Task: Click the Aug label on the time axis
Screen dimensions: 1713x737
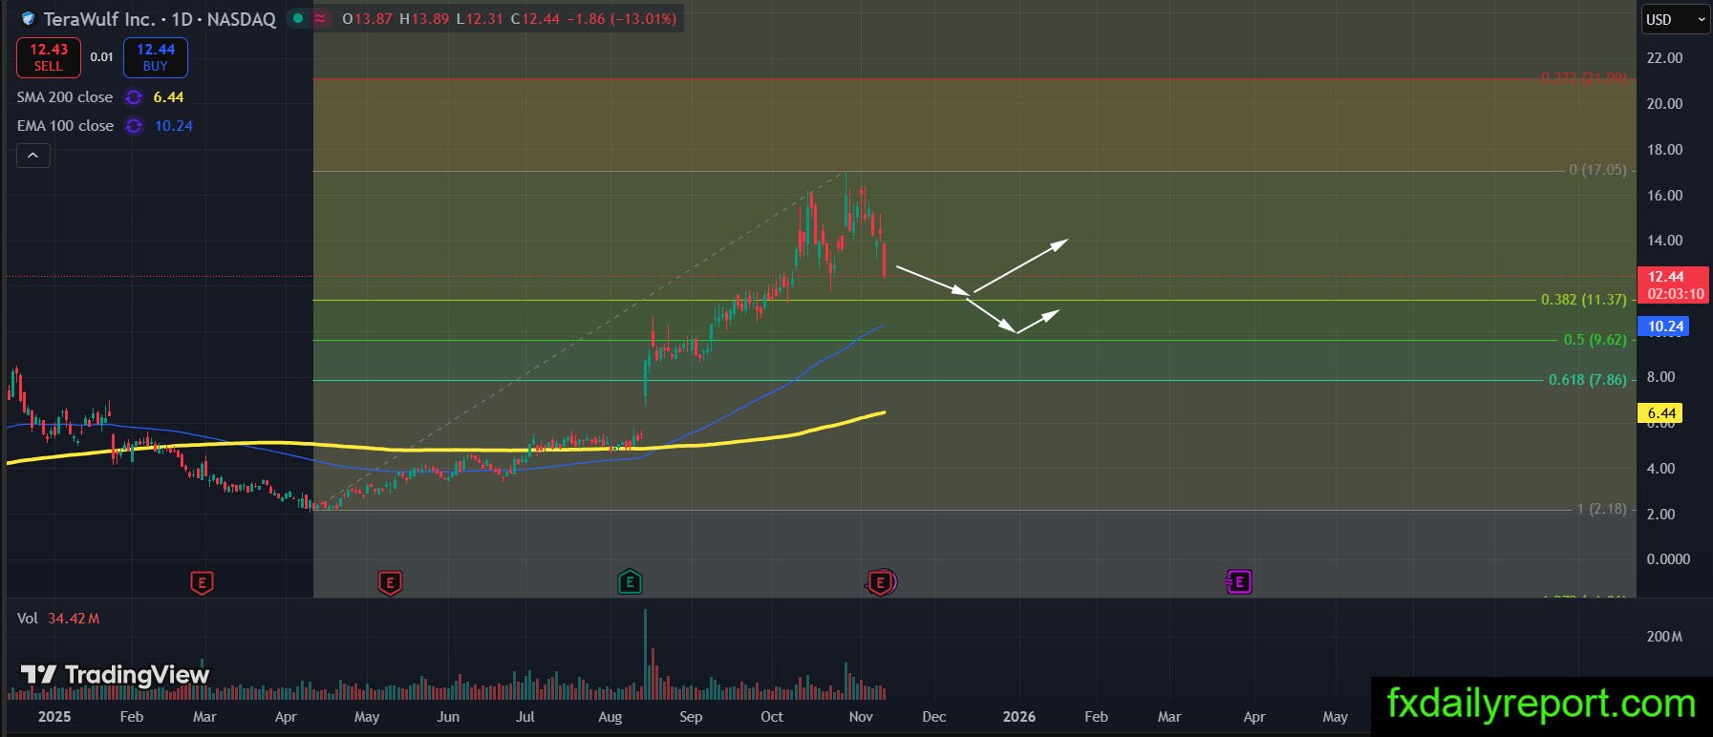Action: coord(610,717)
